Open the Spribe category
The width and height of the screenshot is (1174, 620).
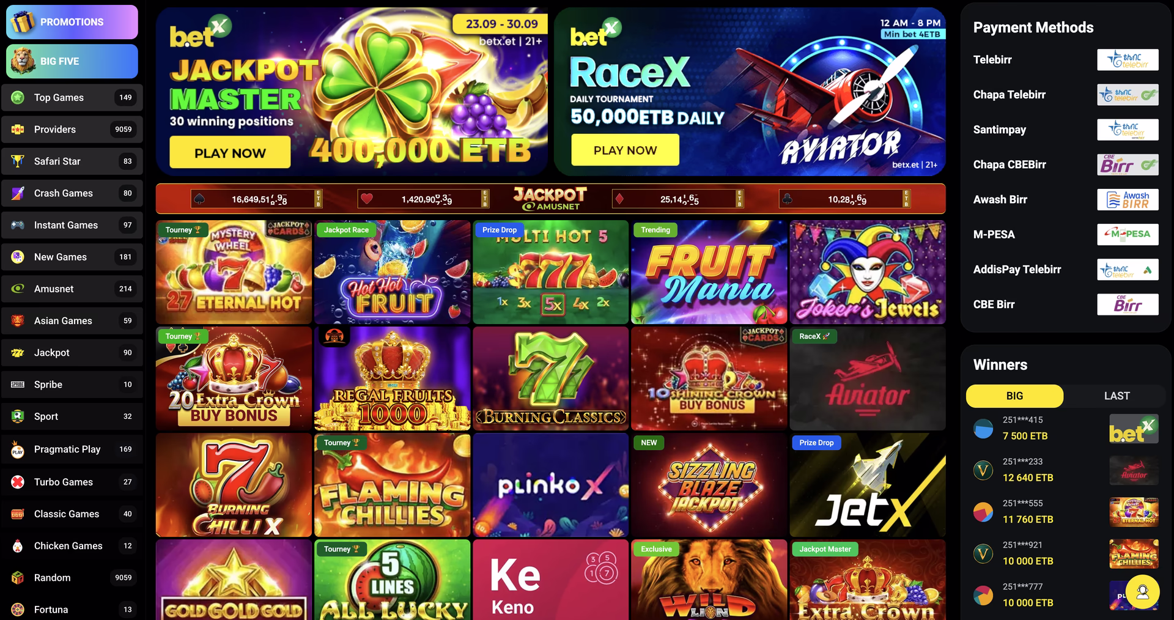pyautogui.click(x=72, y=385)
